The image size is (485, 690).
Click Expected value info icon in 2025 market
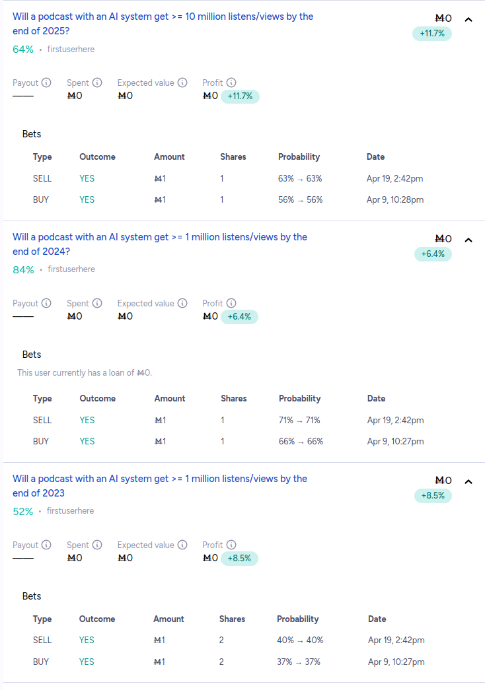182,83
